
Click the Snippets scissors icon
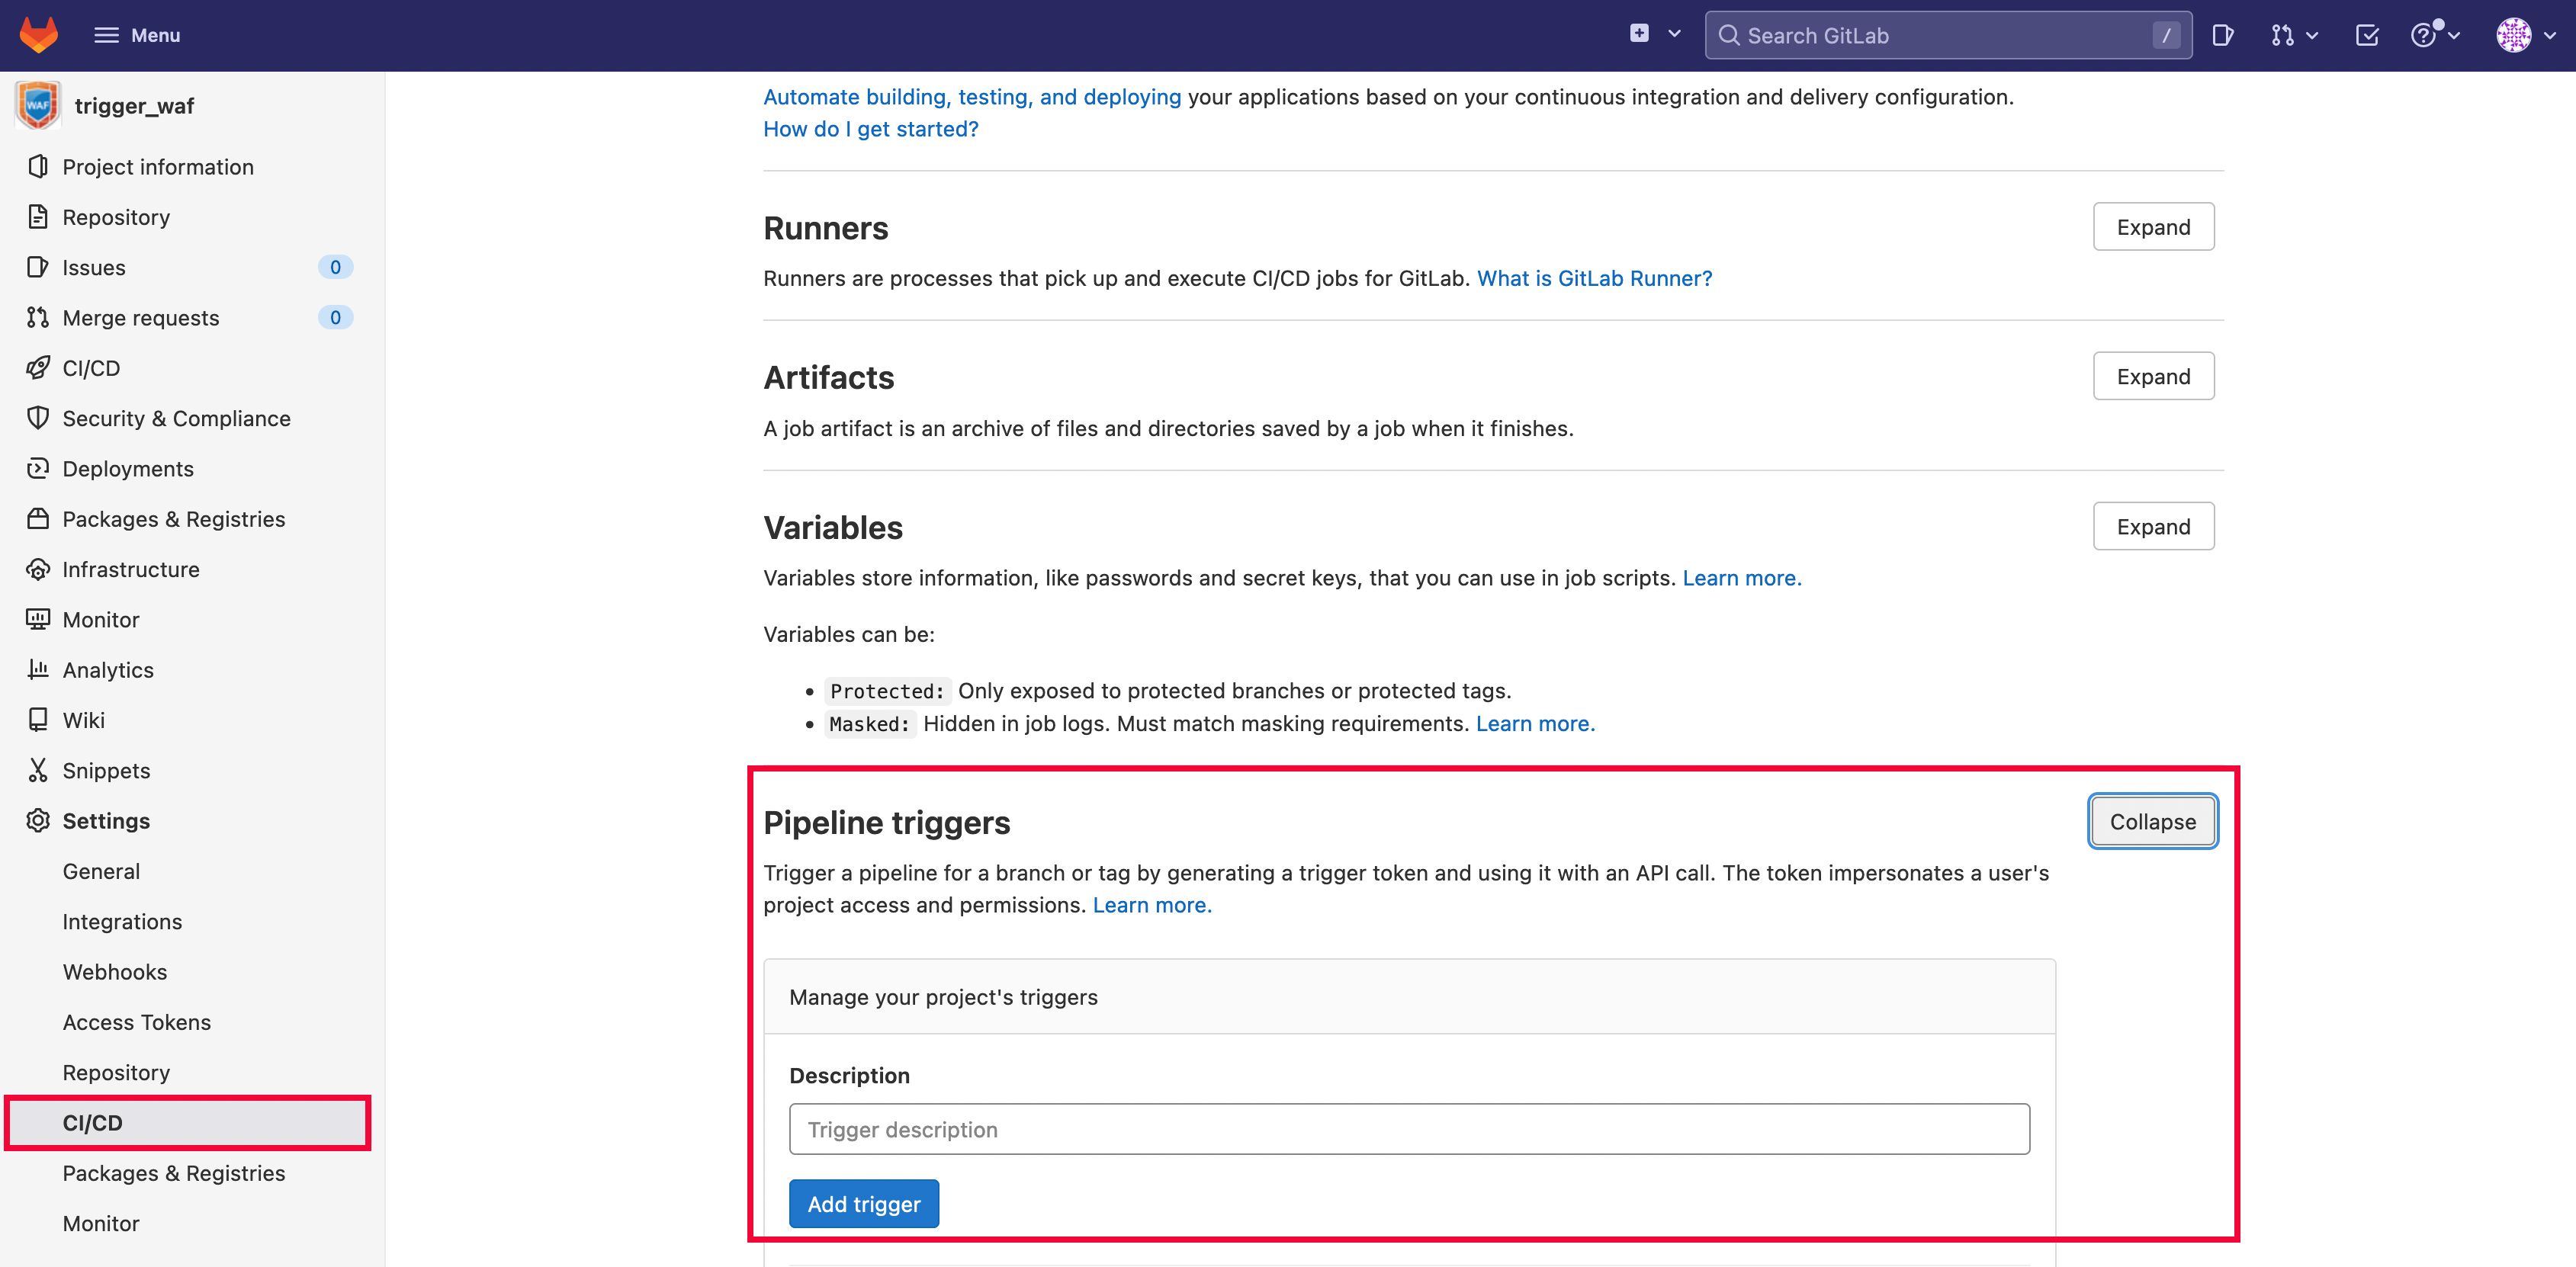(37, 770)
